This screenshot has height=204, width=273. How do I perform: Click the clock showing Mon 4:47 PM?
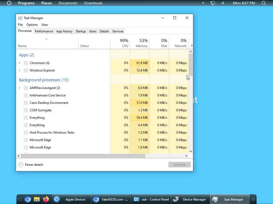tap(244, 3)
